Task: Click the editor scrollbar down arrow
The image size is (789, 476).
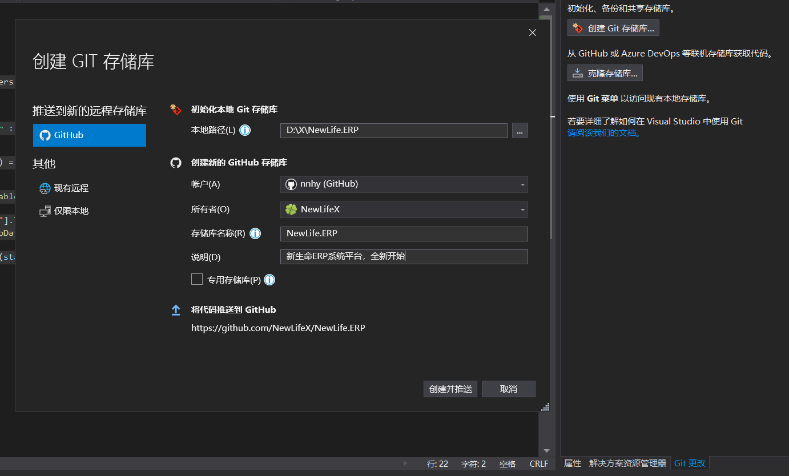Action: [547, 451]
